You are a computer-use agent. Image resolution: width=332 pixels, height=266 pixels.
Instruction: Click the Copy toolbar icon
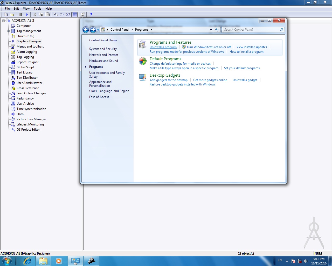pos(41,15)
